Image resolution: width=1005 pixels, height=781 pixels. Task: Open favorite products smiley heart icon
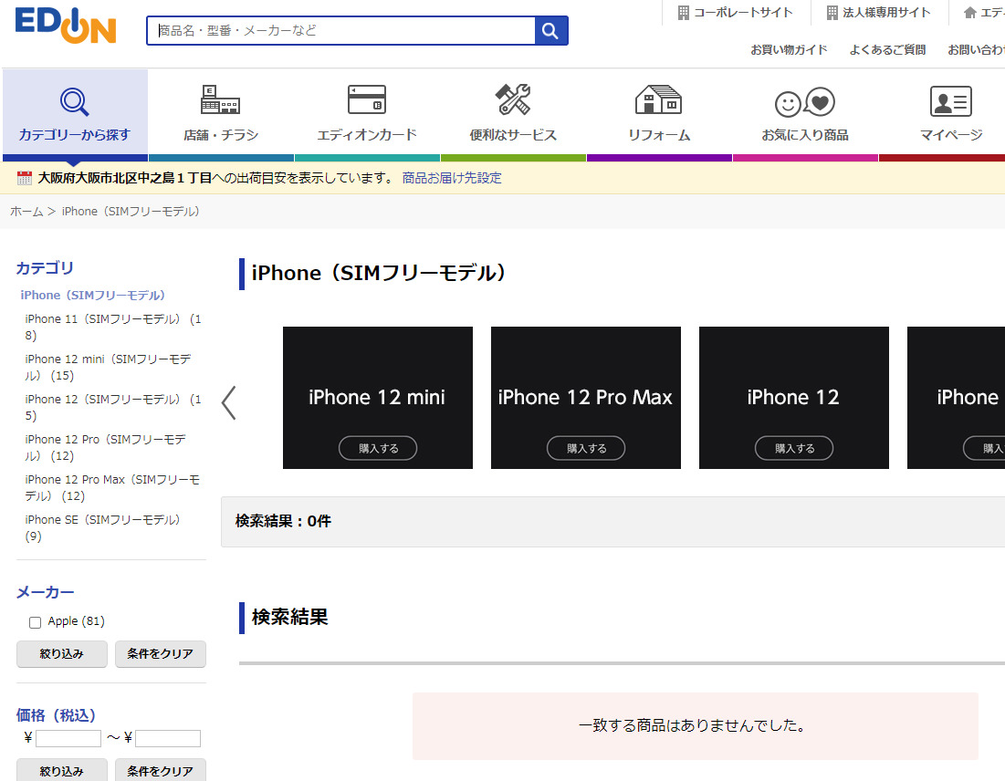(804, 102)
